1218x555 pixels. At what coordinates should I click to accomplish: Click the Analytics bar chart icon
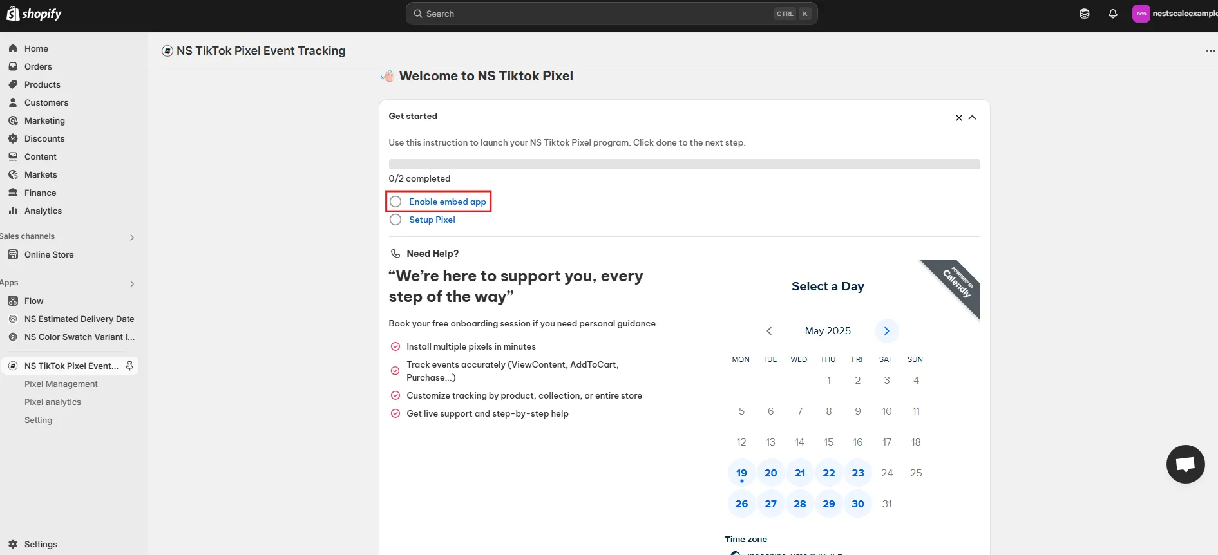(13, 211)
